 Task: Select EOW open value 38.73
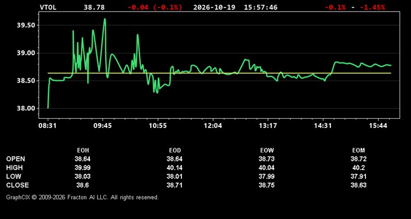(266, 159)
